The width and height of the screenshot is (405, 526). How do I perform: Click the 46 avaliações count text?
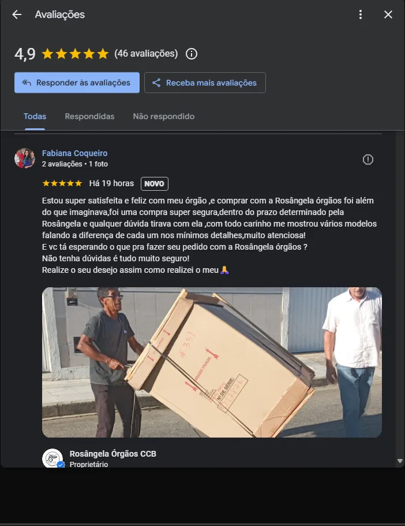146,53
